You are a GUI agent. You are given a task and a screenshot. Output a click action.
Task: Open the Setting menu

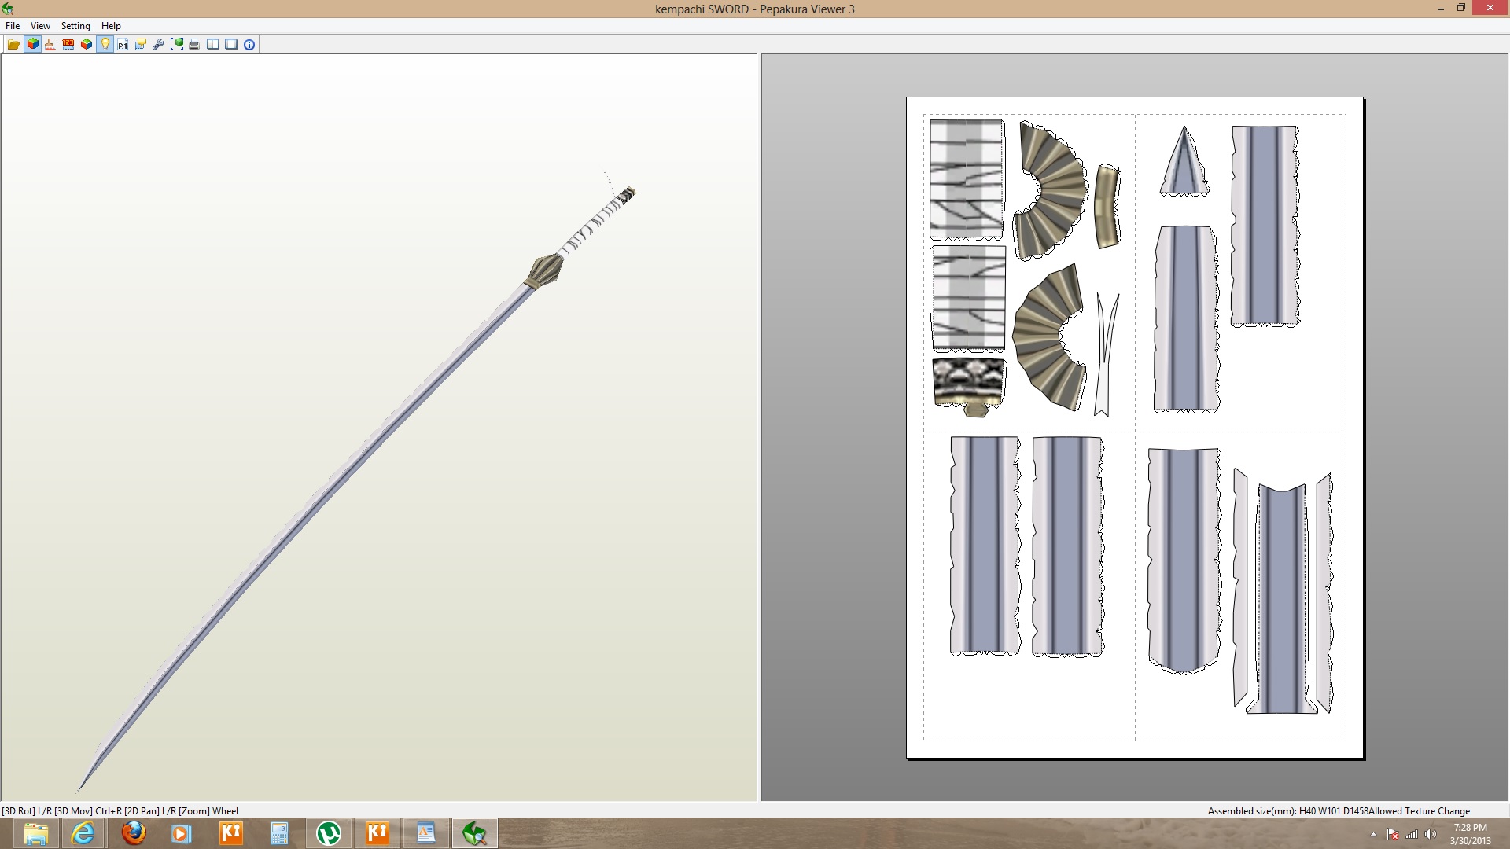pyautogui.click(x=75, y=25)
